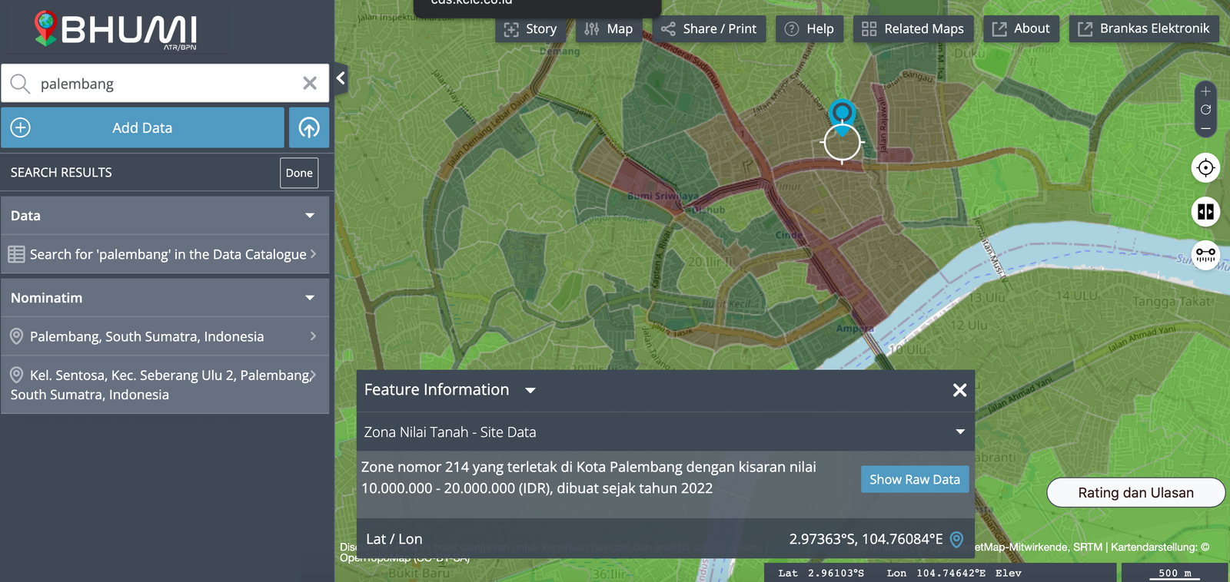Open the Story menu item
This screenshot has height=582, width=1230.
(x=530, y=29)
